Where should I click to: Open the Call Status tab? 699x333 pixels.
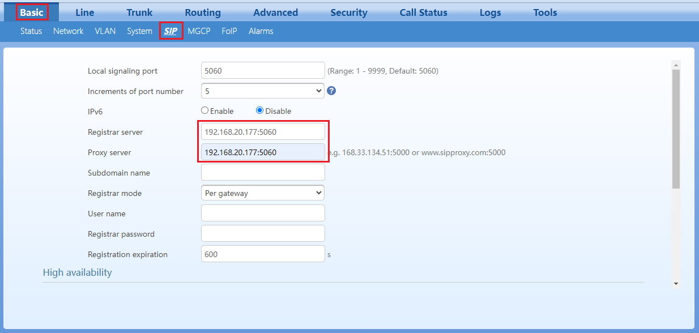click(423, 12)
